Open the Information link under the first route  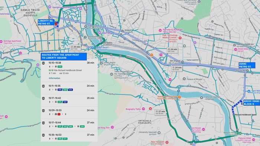tap(54, 78)
